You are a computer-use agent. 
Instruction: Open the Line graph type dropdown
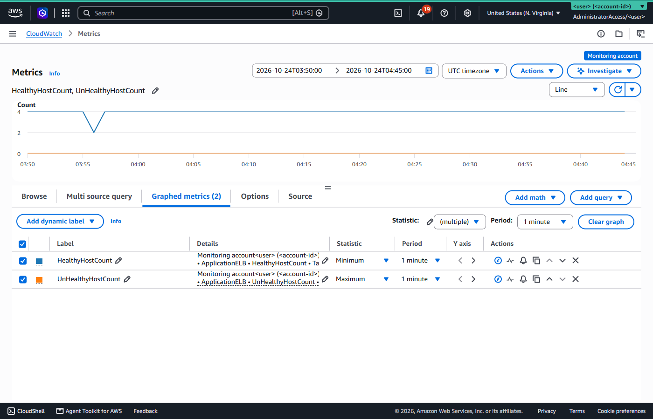(x=577, y=89)
